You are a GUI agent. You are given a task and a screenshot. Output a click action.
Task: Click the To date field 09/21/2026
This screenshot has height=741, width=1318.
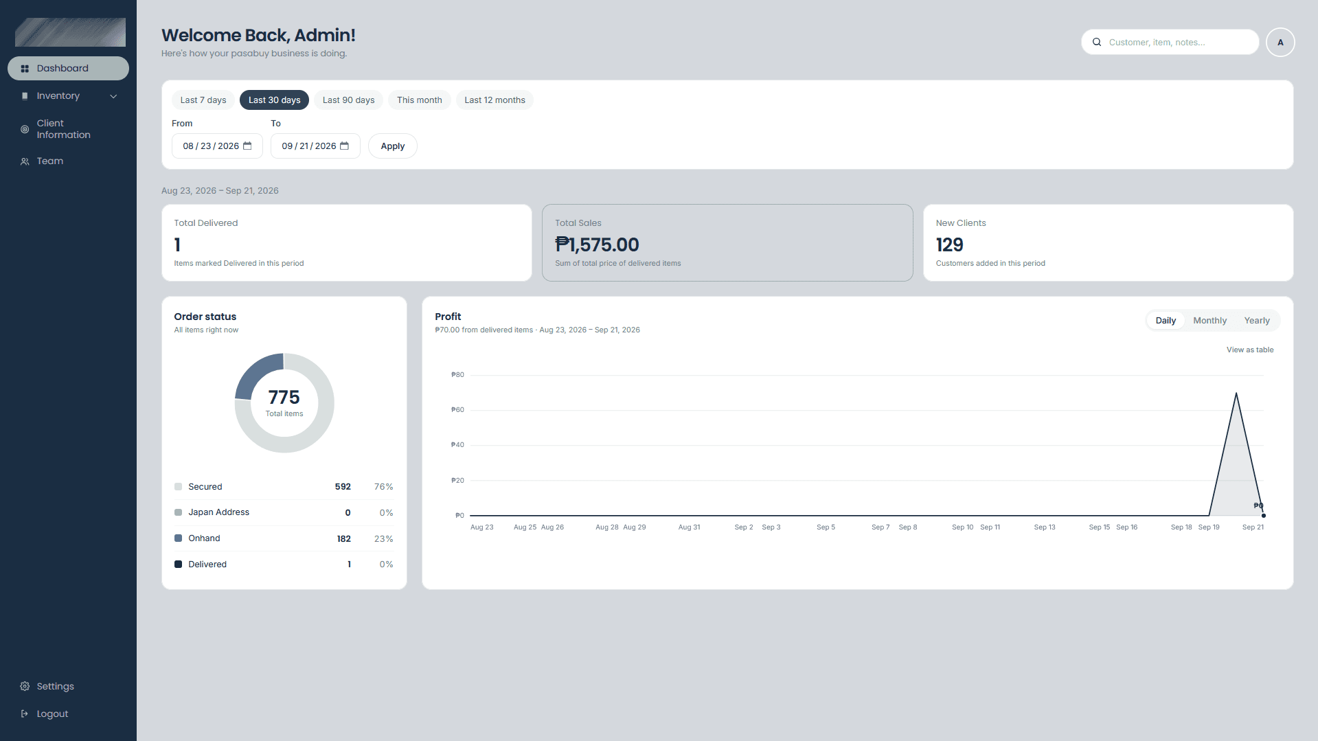[315, 146]
